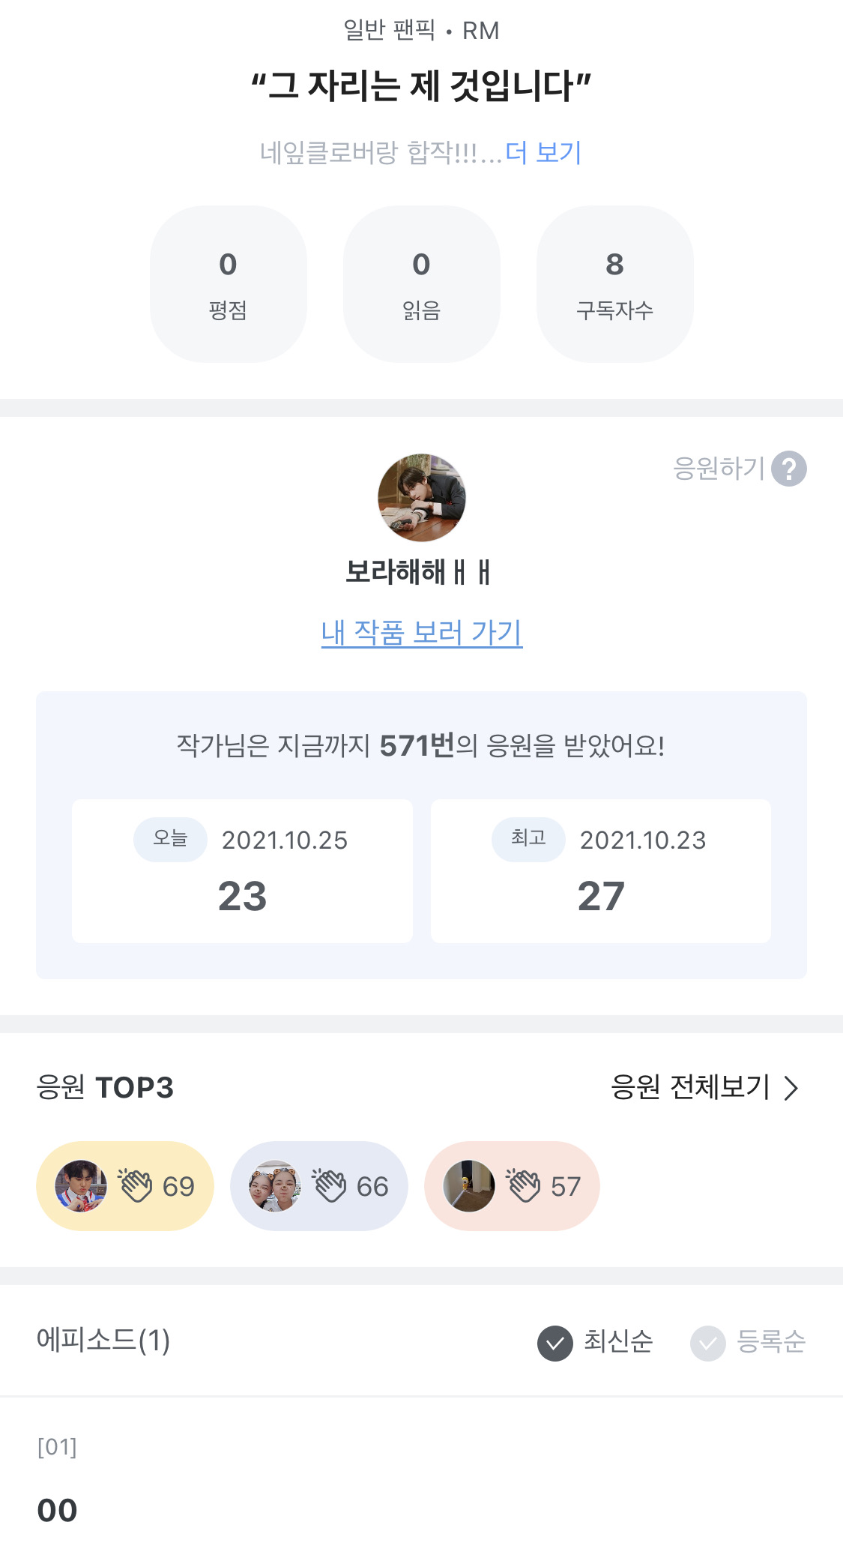Viewport: 843px width, 1546px height.
Task: Open the third-place cheerer's avatar
Action: (469, 1186)
